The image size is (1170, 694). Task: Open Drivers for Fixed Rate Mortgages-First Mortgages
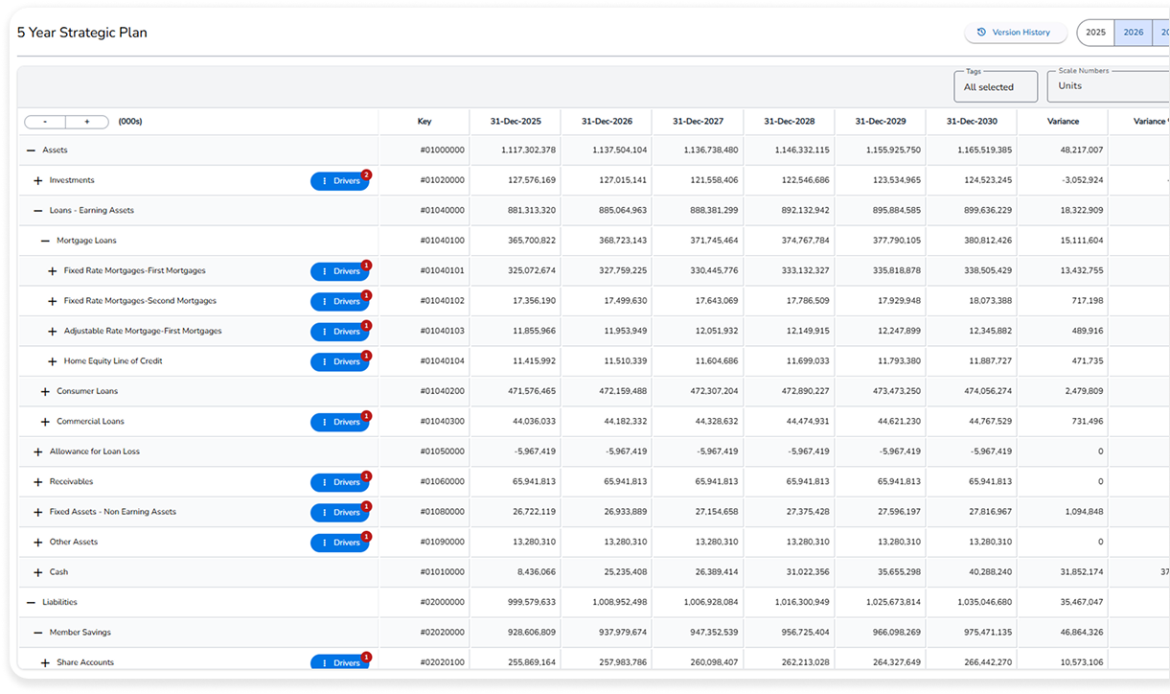(339, 271)
